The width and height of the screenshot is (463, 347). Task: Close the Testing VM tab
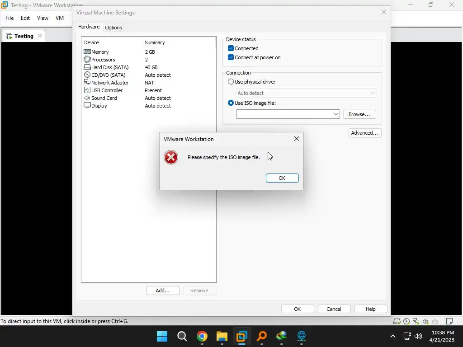pos(40,36)
